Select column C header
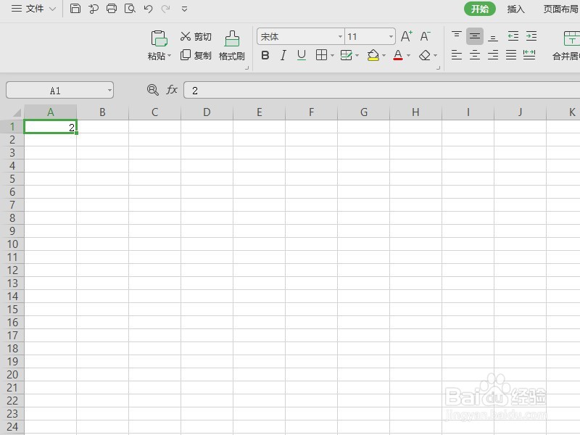Screen dimensions: 580x435 [154, 112]
